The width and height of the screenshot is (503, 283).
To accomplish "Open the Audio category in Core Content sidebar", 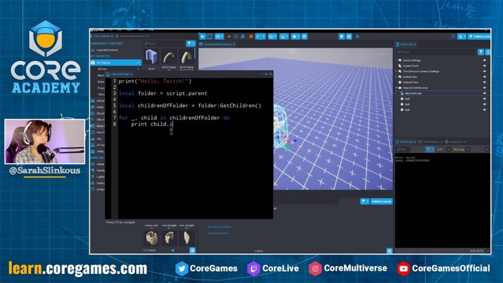I will click(x=98, y=107).
